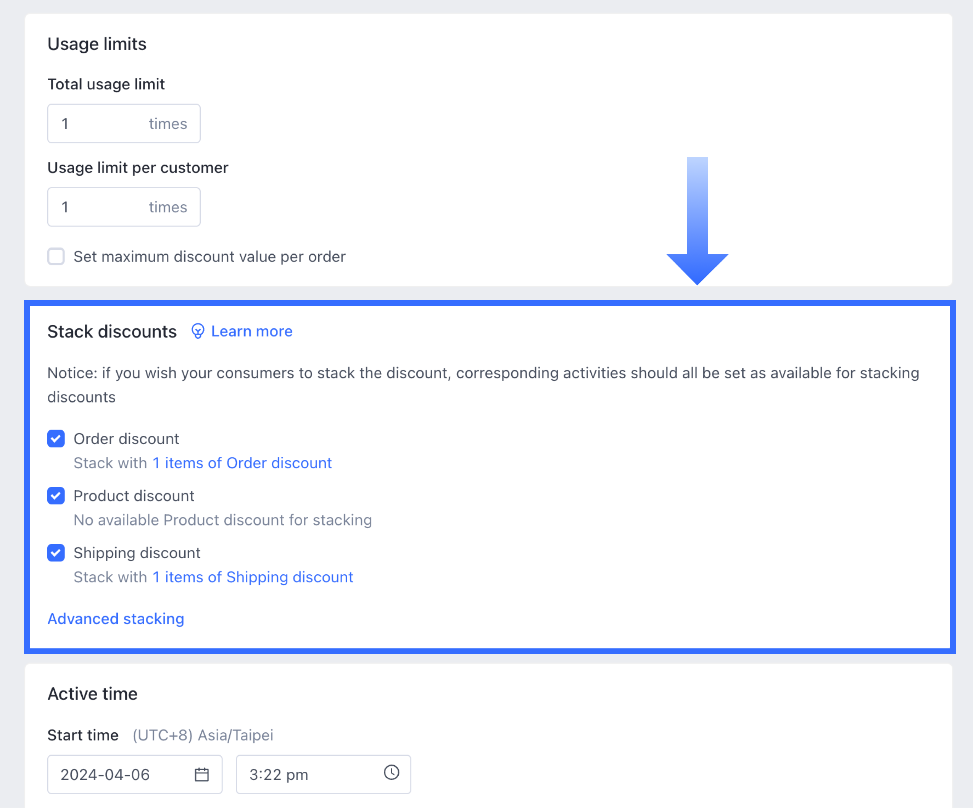Select the Usage limit per customer field
Image resolution: width=973 pixels, height=808 pixels.
click(124, 207)
